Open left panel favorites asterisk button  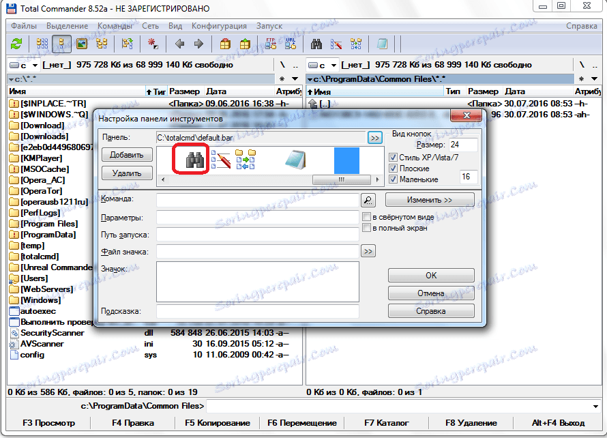[x=282, y=79]
